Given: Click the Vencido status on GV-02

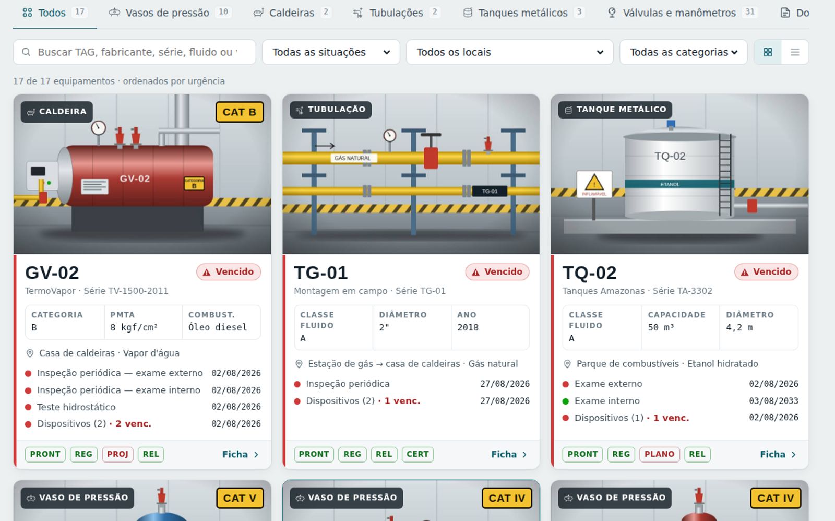Looking at the screenshot, I should click(x=229, y=272).
